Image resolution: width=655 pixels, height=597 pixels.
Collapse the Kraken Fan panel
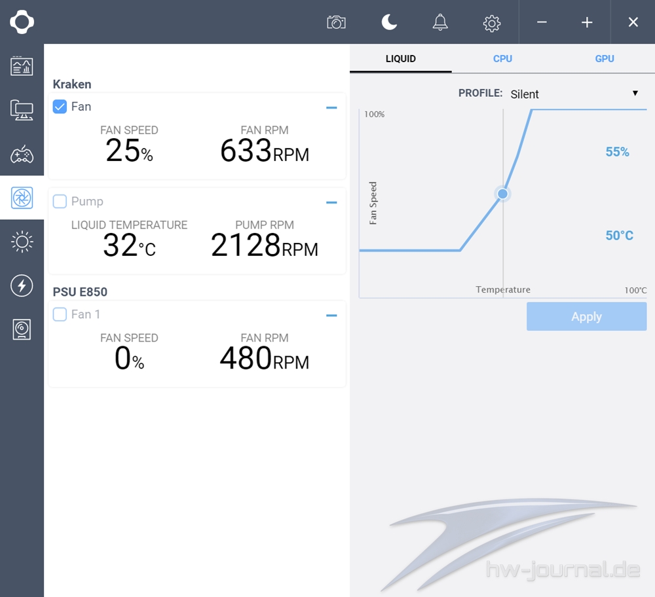click(331, 107)
